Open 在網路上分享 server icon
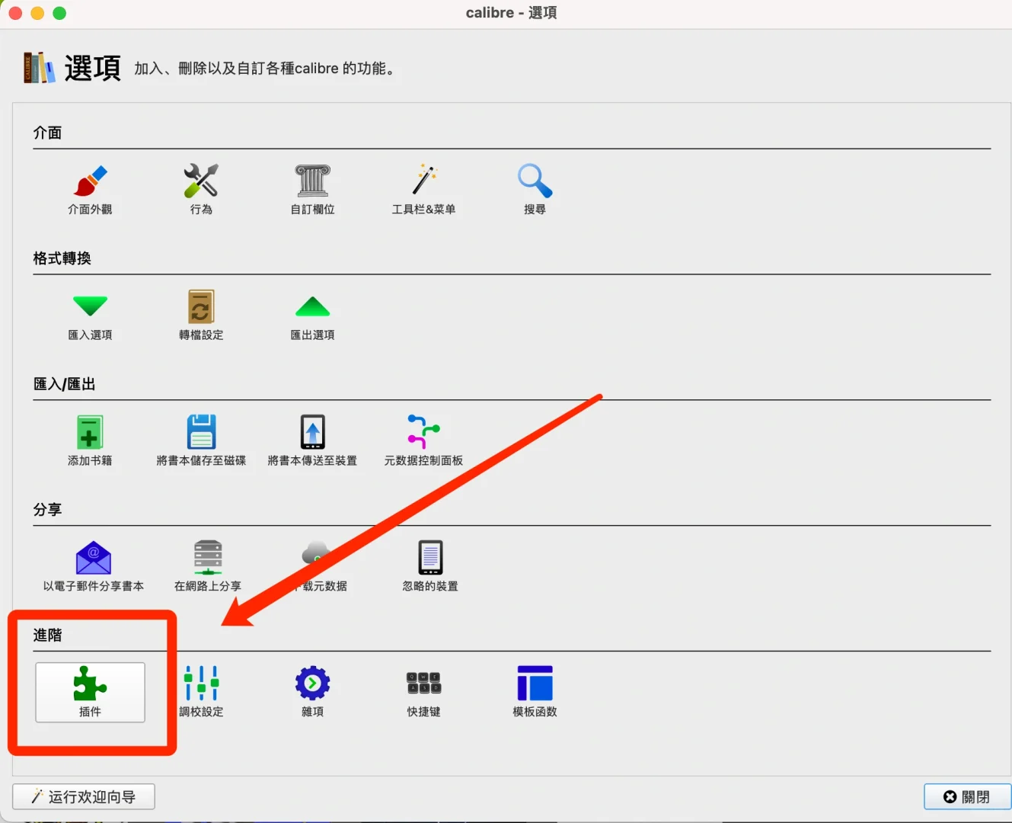Screen dimensions: 1012x823 208,557
